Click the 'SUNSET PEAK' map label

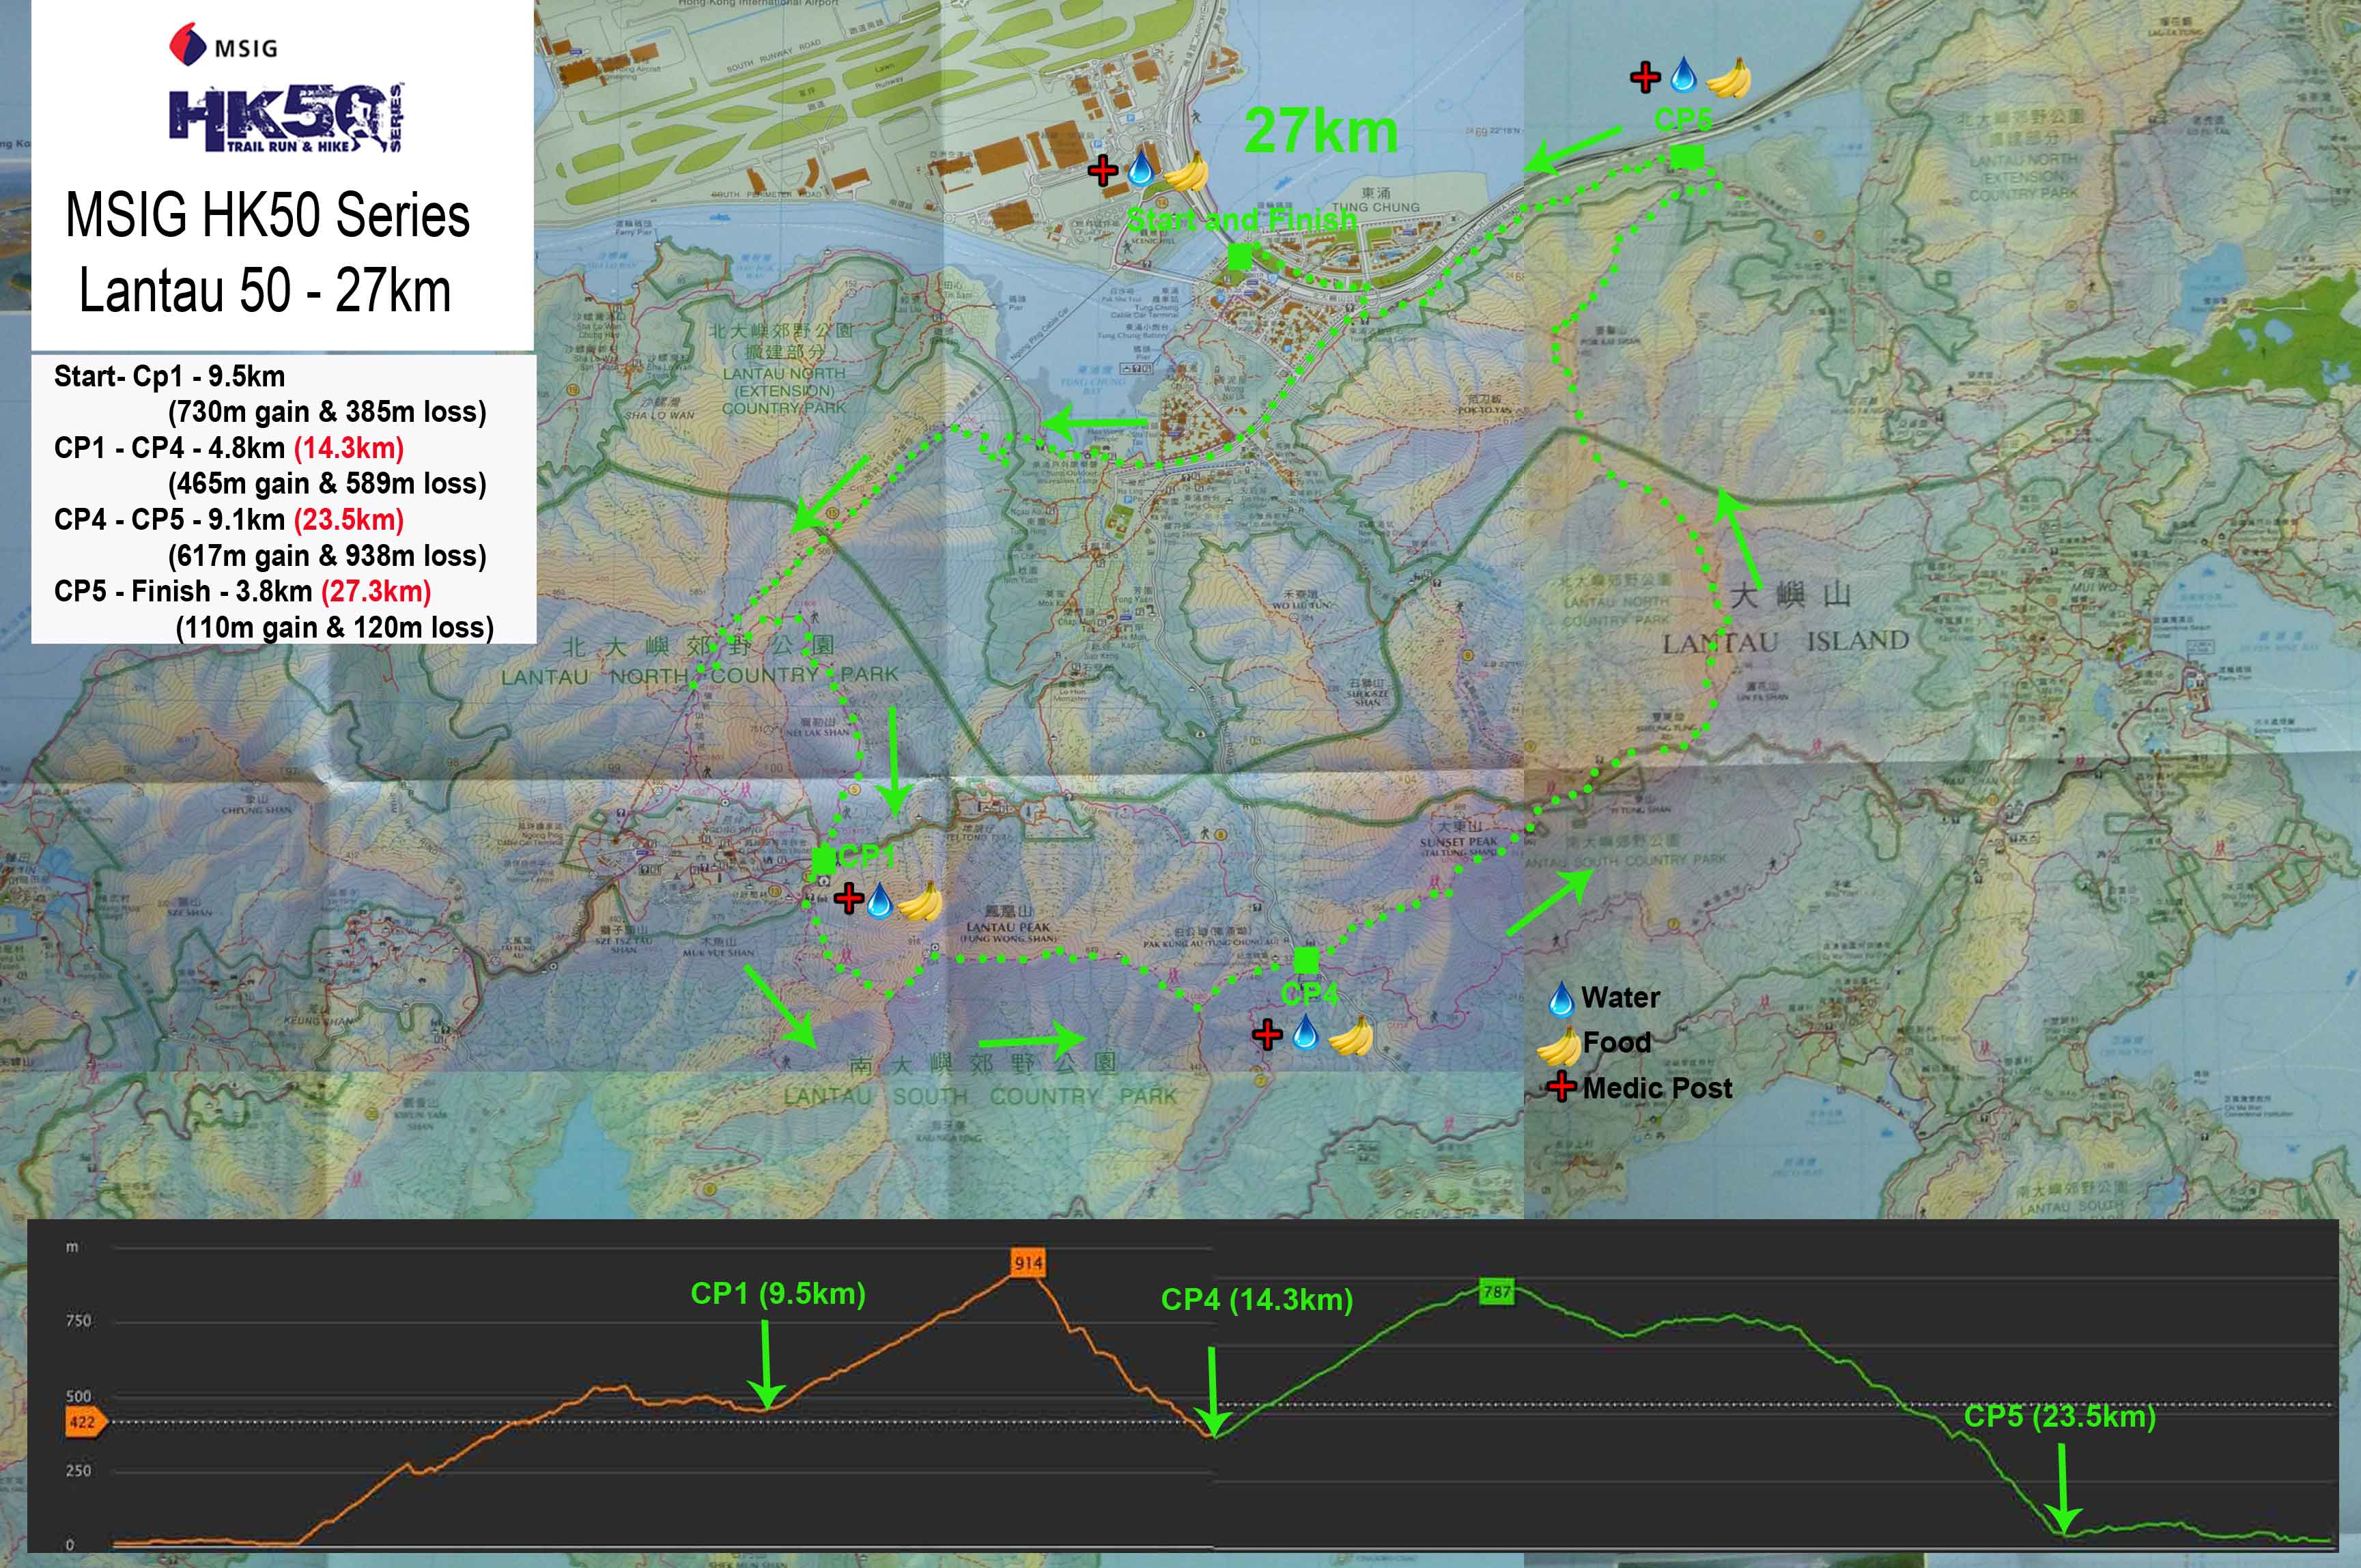pos(1459,842)
